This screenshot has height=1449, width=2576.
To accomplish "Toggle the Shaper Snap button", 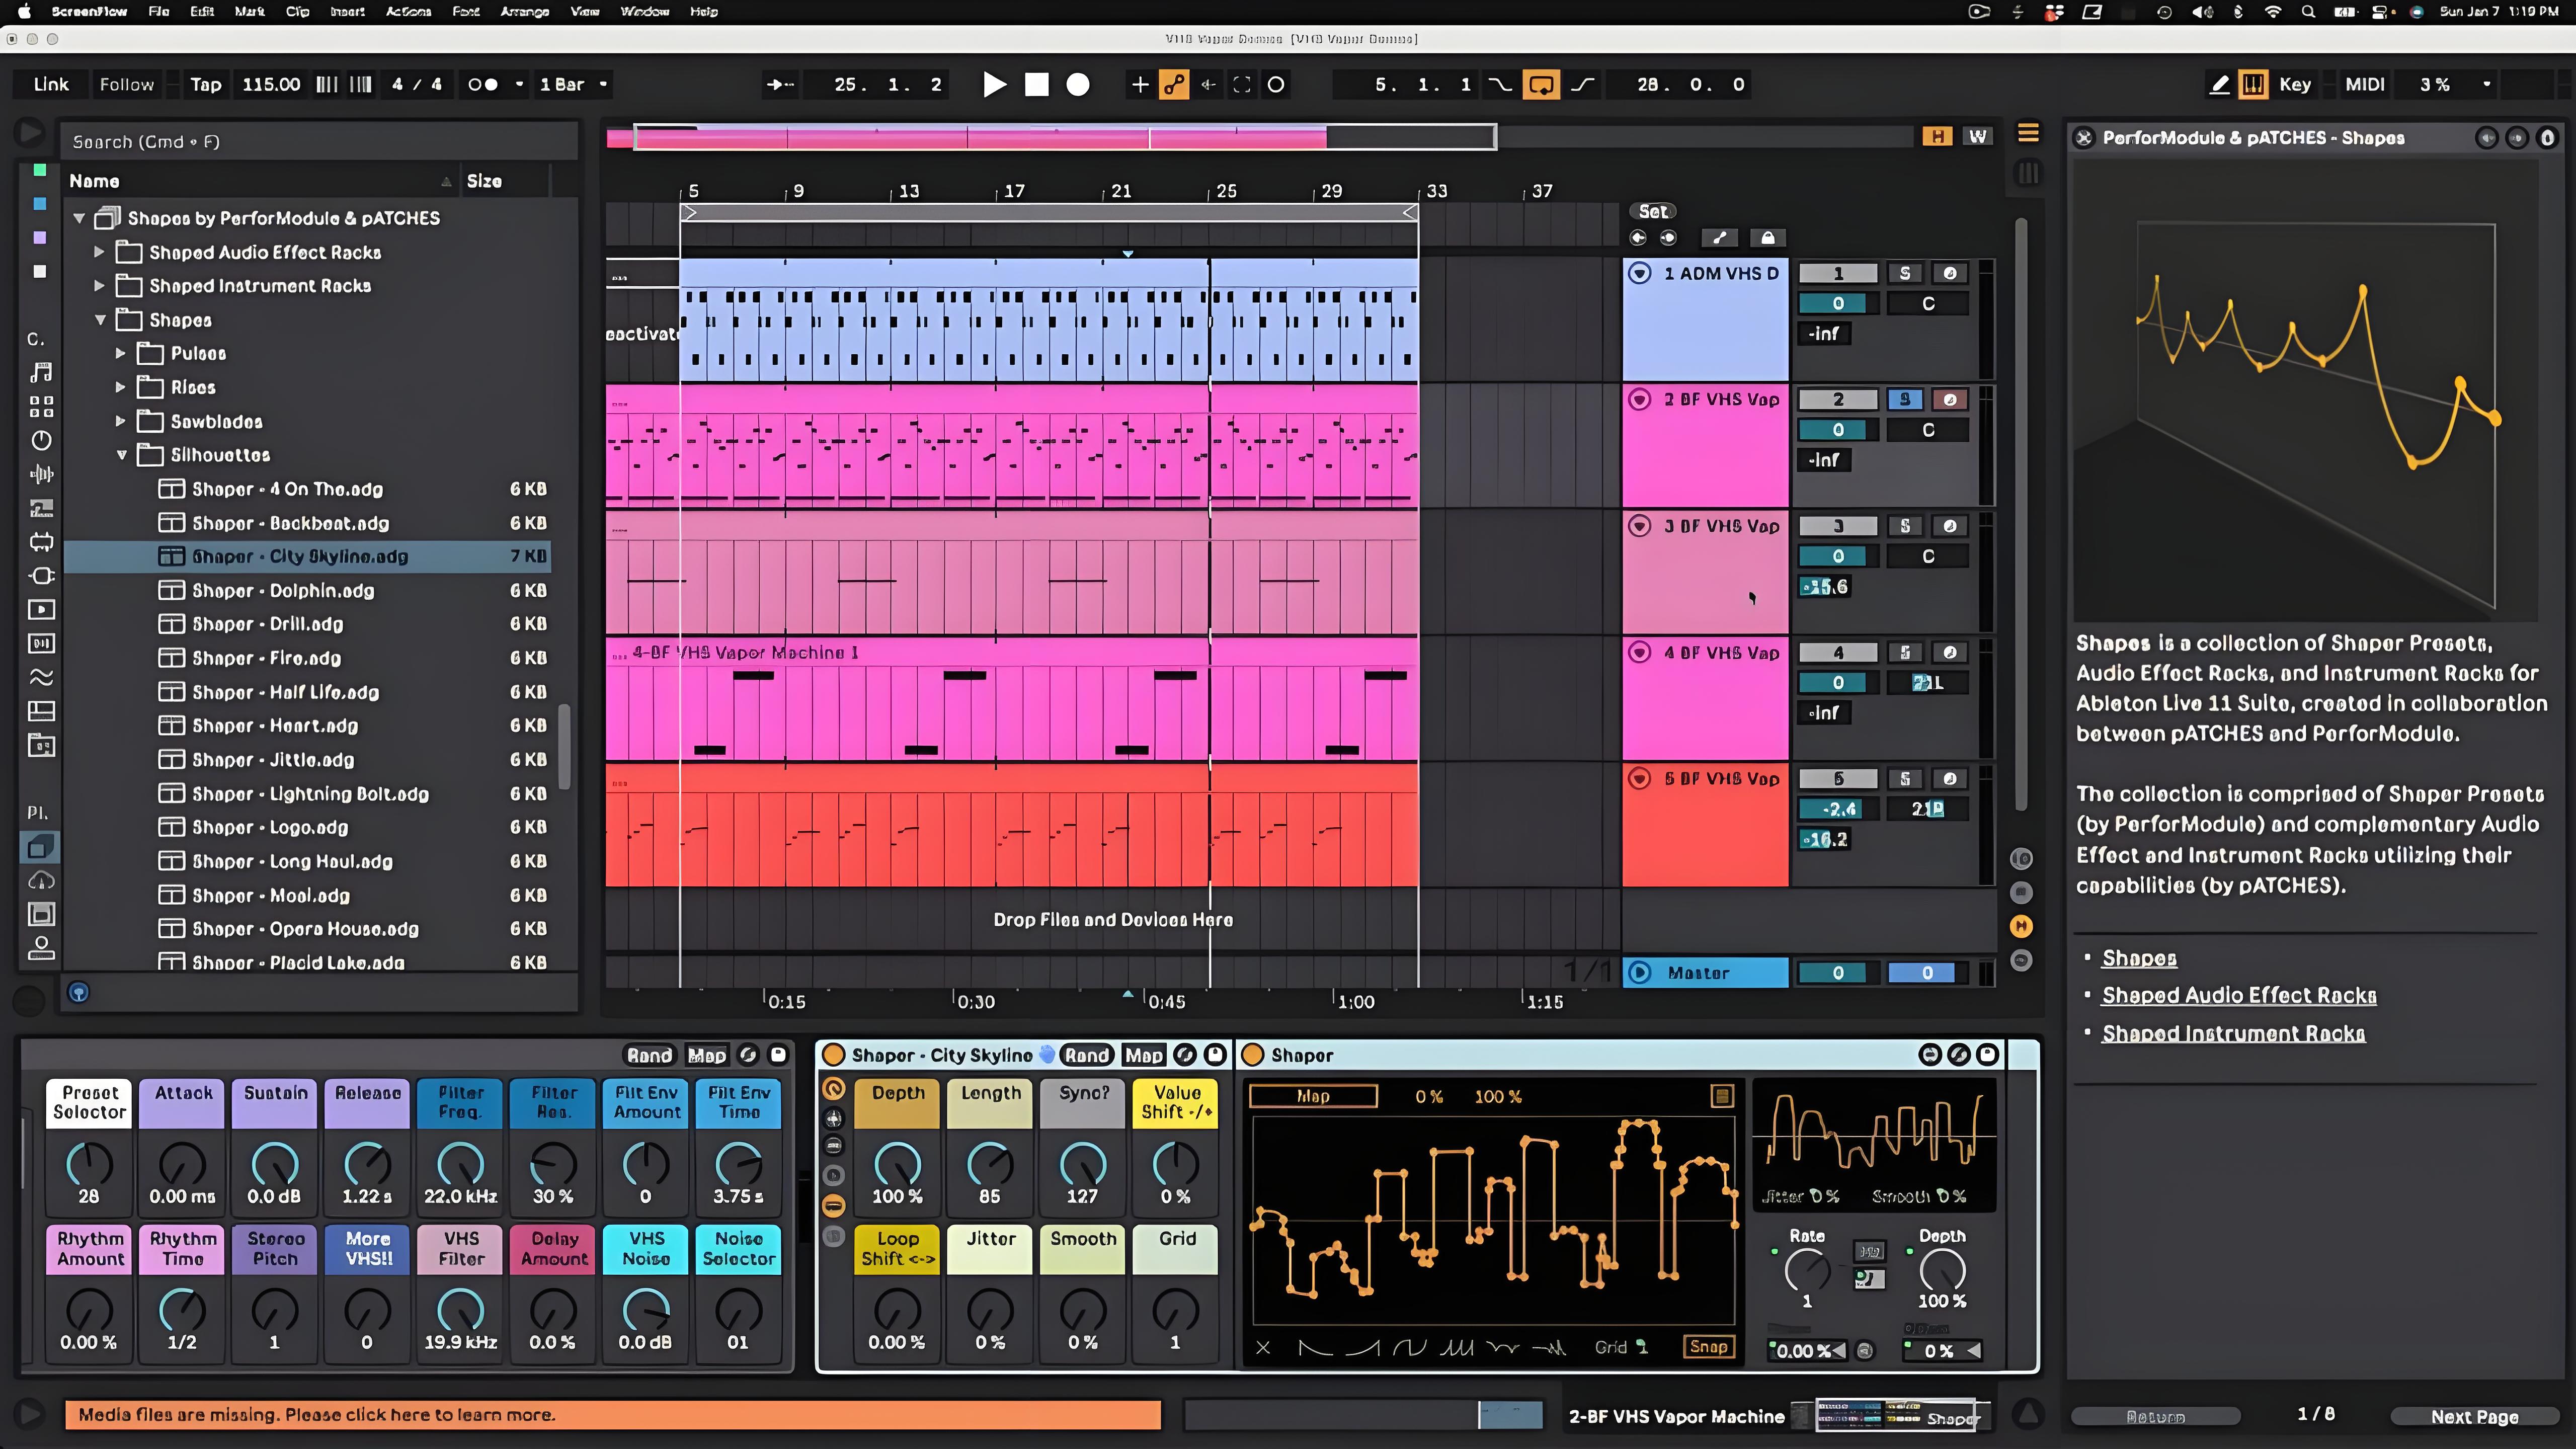I will pyautogui.click(x=1708, y=1347).
